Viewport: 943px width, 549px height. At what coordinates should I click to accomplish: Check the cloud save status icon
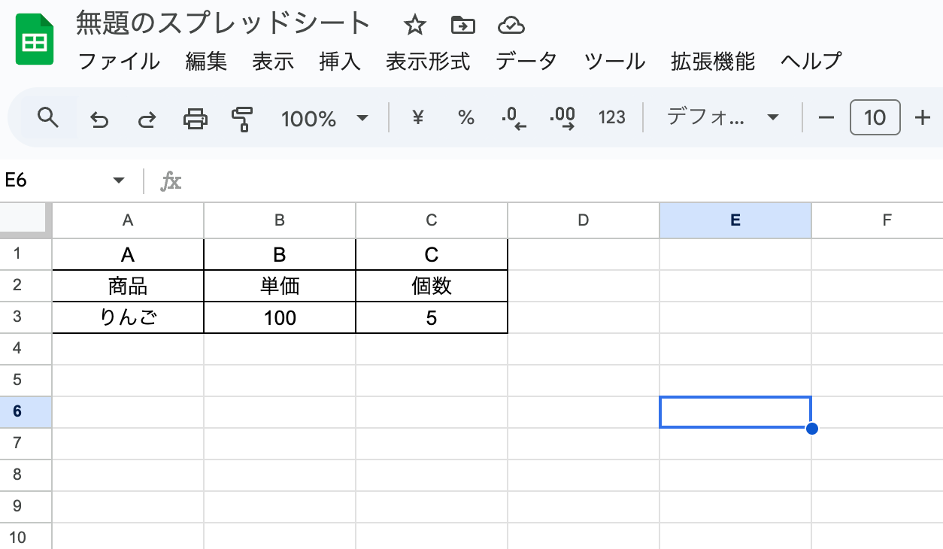(511, 26)
